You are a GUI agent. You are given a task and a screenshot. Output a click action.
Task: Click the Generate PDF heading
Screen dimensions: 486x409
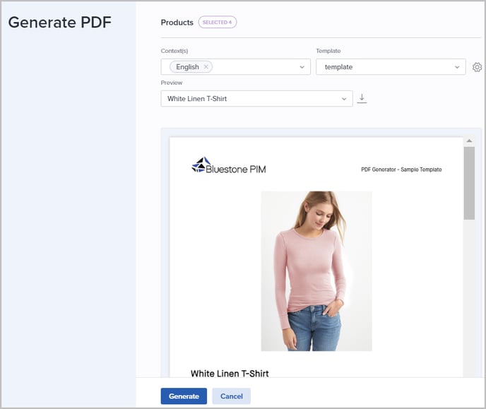(60, 23)
